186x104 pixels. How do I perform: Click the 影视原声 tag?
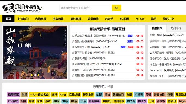click(94, 101)
